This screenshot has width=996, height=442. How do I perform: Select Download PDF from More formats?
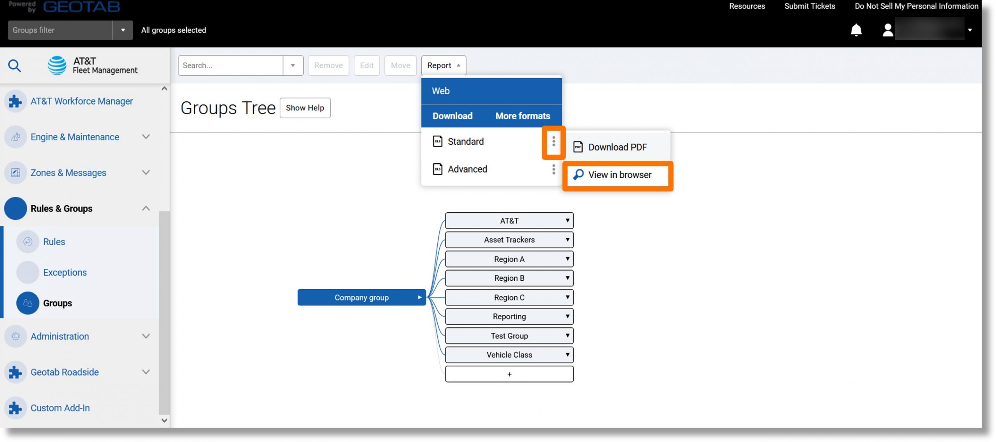coord(617,147)
